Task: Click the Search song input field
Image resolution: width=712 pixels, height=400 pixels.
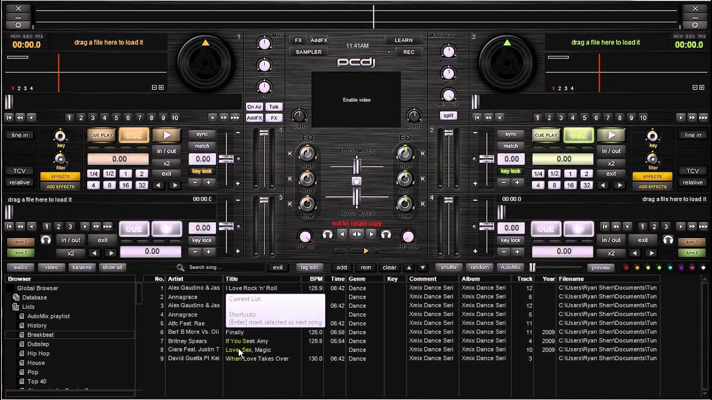Action: [x=225, y=267]
